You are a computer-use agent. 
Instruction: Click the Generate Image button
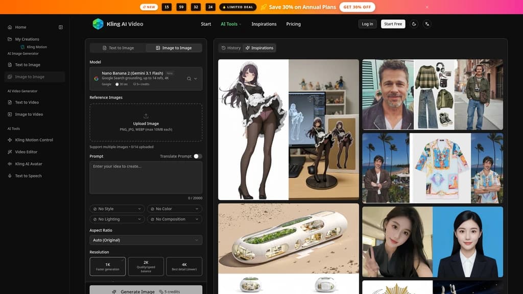point(146,290)
